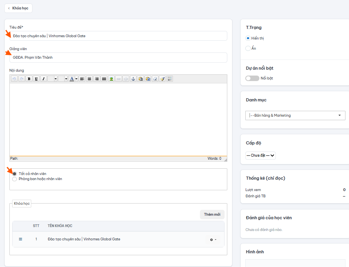
Task: Open the Danh mục category dropdown
Action: click(x=295, y=115)
